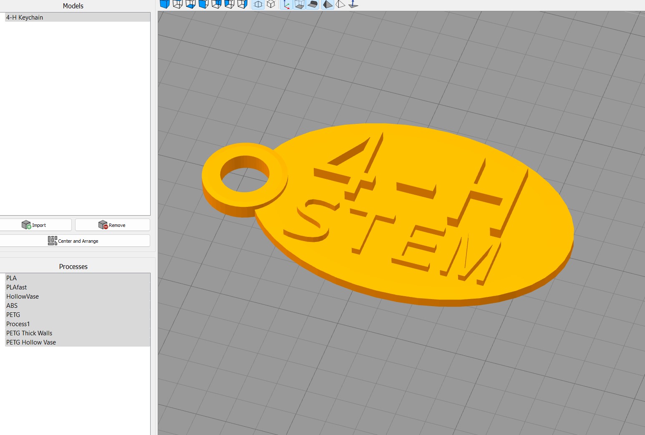645x435 pixels.
Task: Select the HollowVase process
Action: 78,297
